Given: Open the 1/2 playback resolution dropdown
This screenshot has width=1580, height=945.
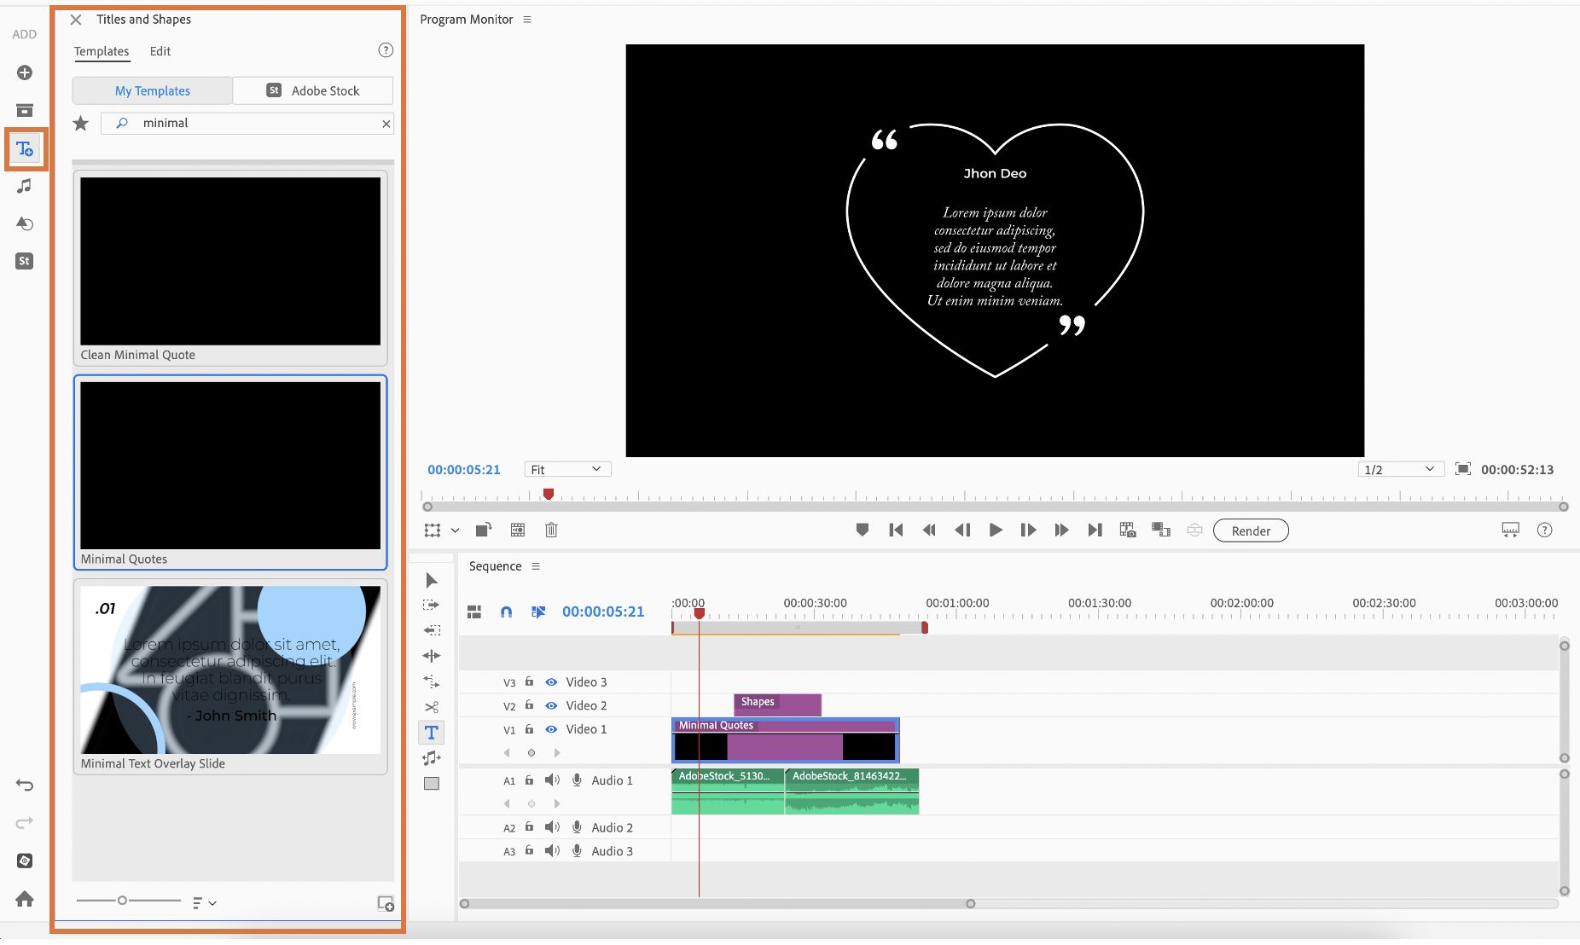Looking at the screenshot, I should point(1399,470).
